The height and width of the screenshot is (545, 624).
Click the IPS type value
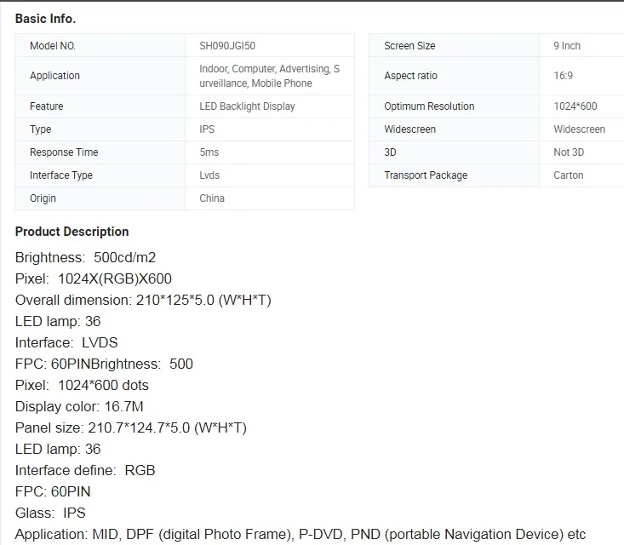point(207,129)
